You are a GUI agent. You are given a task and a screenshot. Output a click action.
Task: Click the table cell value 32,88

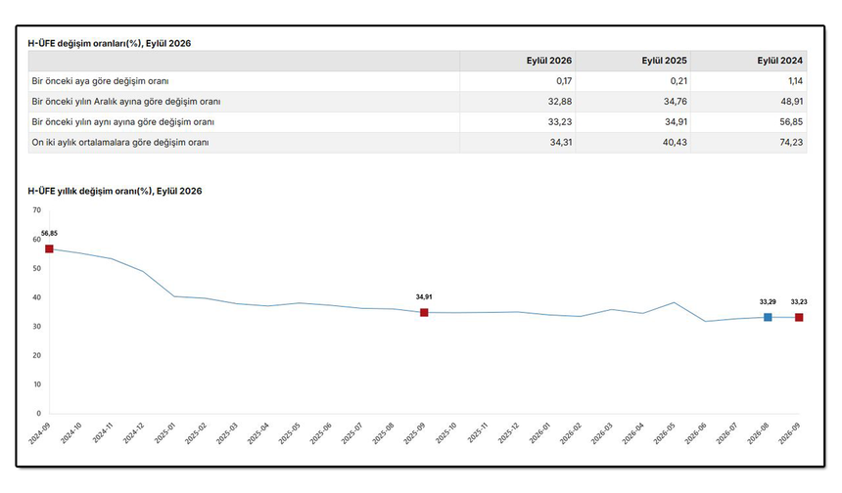[x=560, y=102]
